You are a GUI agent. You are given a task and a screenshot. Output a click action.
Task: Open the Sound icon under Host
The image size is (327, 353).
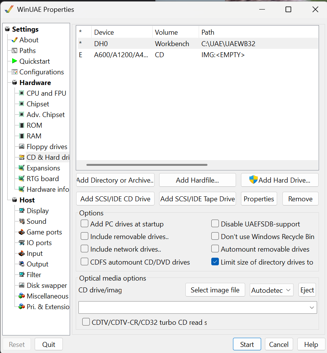[22, 221]
